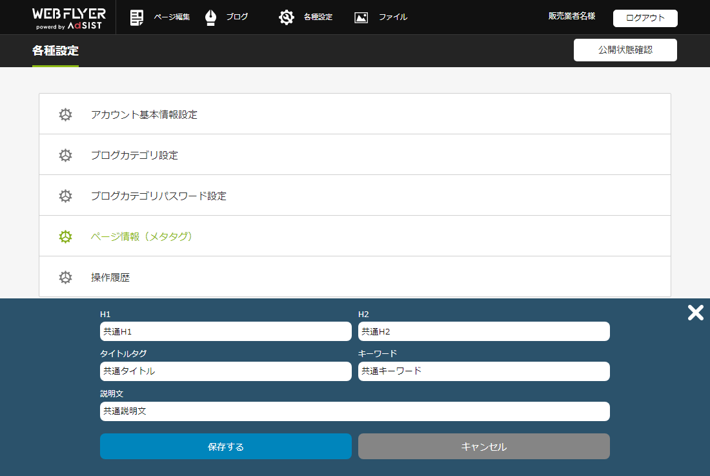
Task: Click into the 説明文 text field
Action: 354,411
